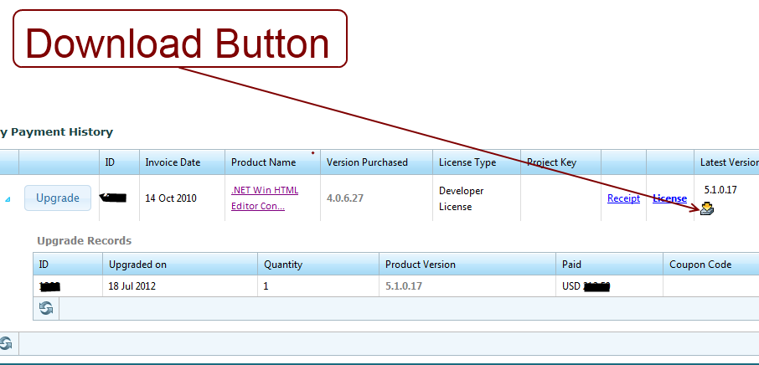Sort by the Invoice Date column header
This screenshot has height=365, width=759.
coord(173,162)
